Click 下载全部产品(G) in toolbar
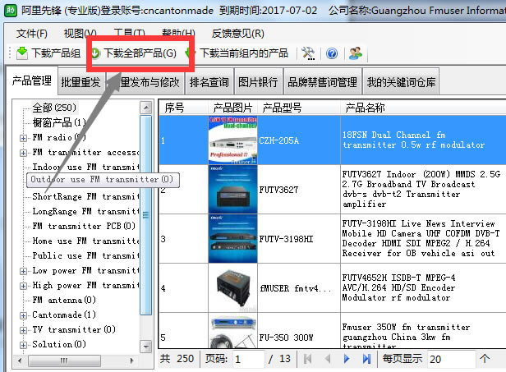The image size is (506, 372). point(134,53)
